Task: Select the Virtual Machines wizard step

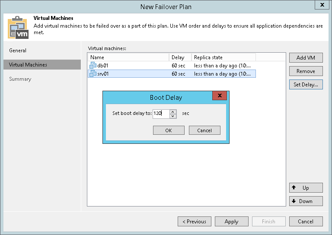Action: [x=28, y=65]
